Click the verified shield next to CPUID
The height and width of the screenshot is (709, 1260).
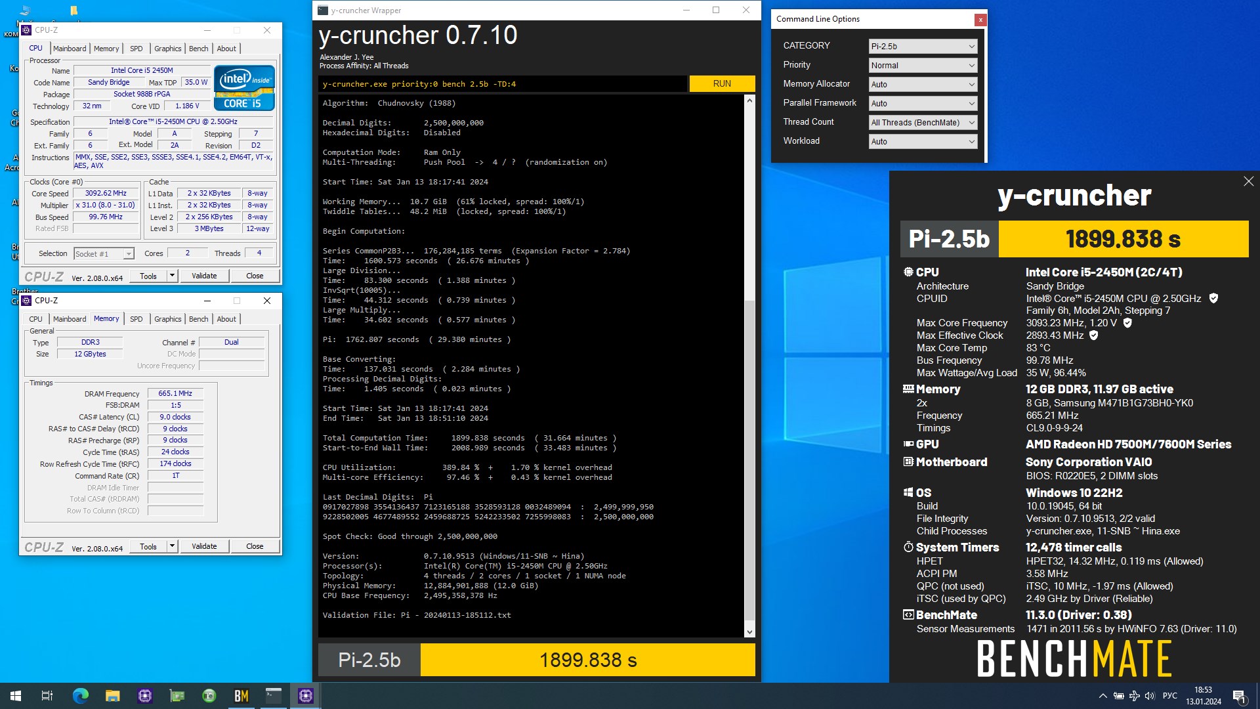tap(1213, 298)
